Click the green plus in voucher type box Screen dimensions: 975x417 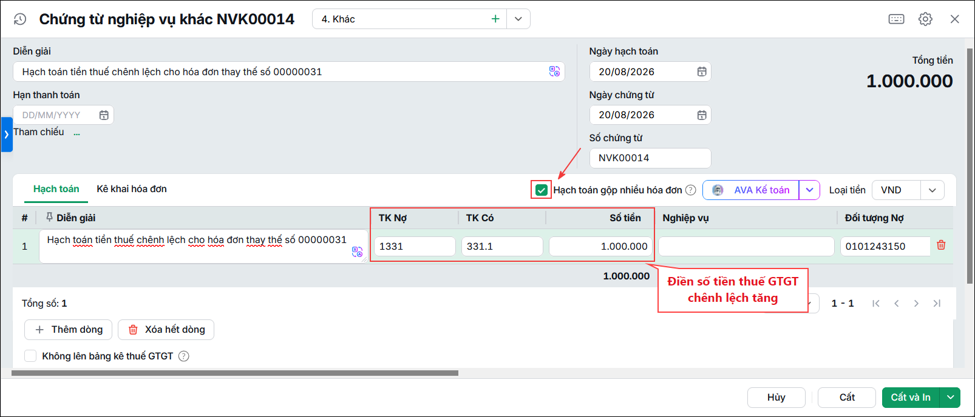495,19
